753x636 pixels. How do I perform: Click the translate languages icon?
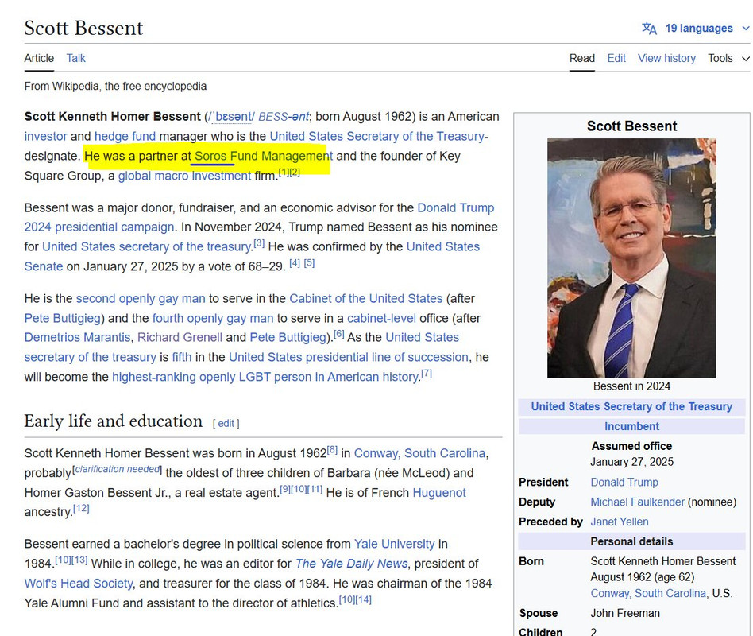point(649,29)
